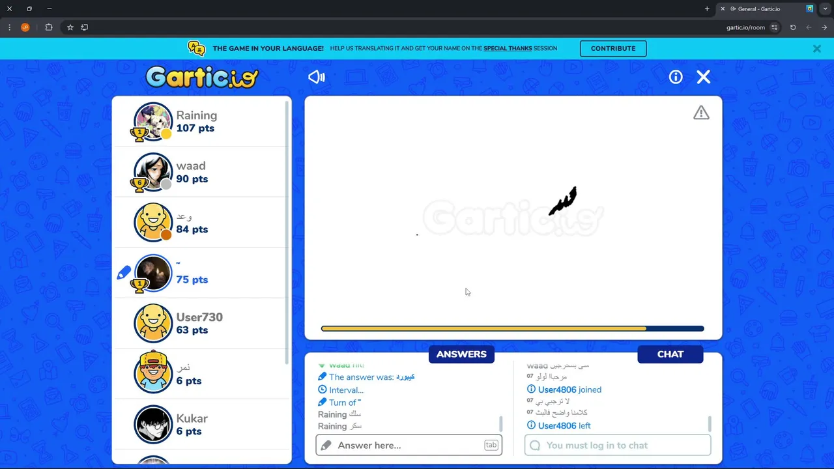Screen dimensions: 834x469
Task: Click the avatar of the 84 pts player
Action: point(153,222)
